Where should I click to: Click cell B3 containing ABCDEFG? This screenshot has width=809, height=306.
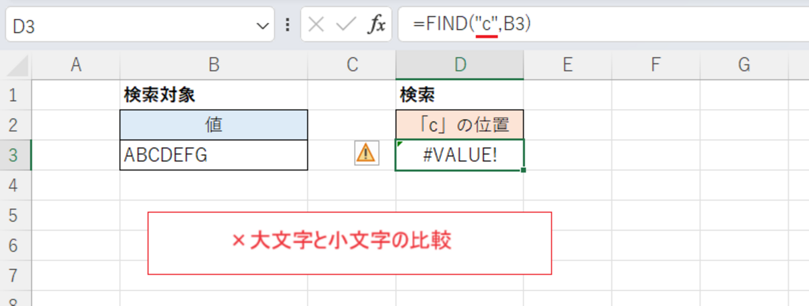click(x=214, y=155)
